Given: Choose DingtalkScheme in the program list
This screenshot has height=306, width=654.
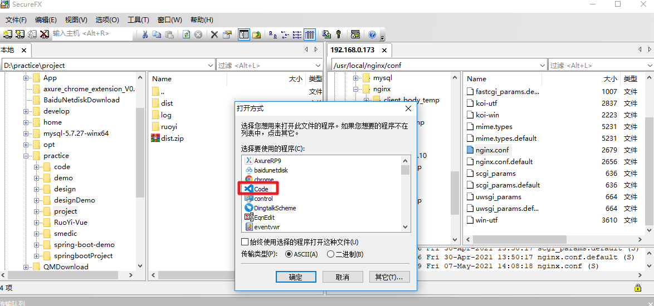Looking at the screenshot, I should pos(270,208).
